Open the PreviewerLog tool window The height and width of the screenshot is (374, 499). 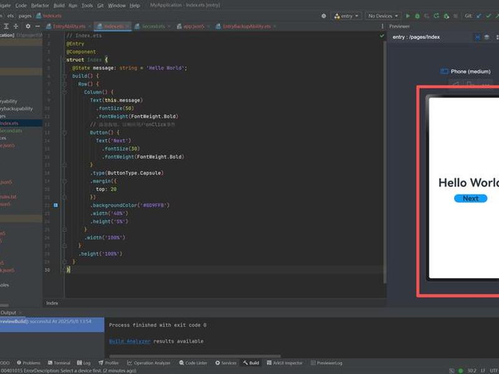pyautogui.click(x=326, y=363)
